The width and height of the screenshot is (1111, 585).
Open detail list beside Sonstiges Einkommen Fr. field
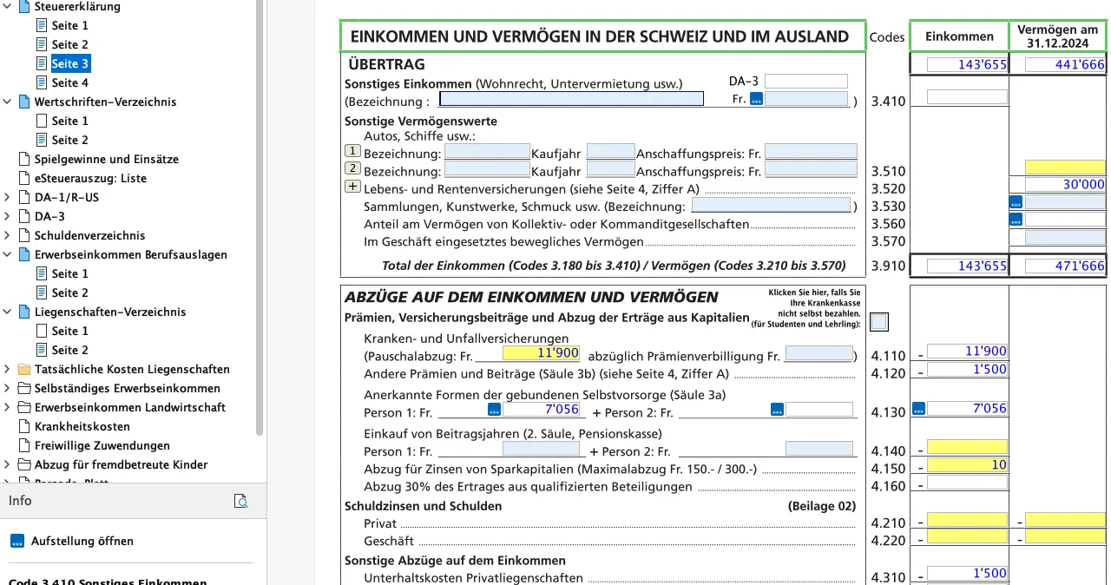pos(754,98)
